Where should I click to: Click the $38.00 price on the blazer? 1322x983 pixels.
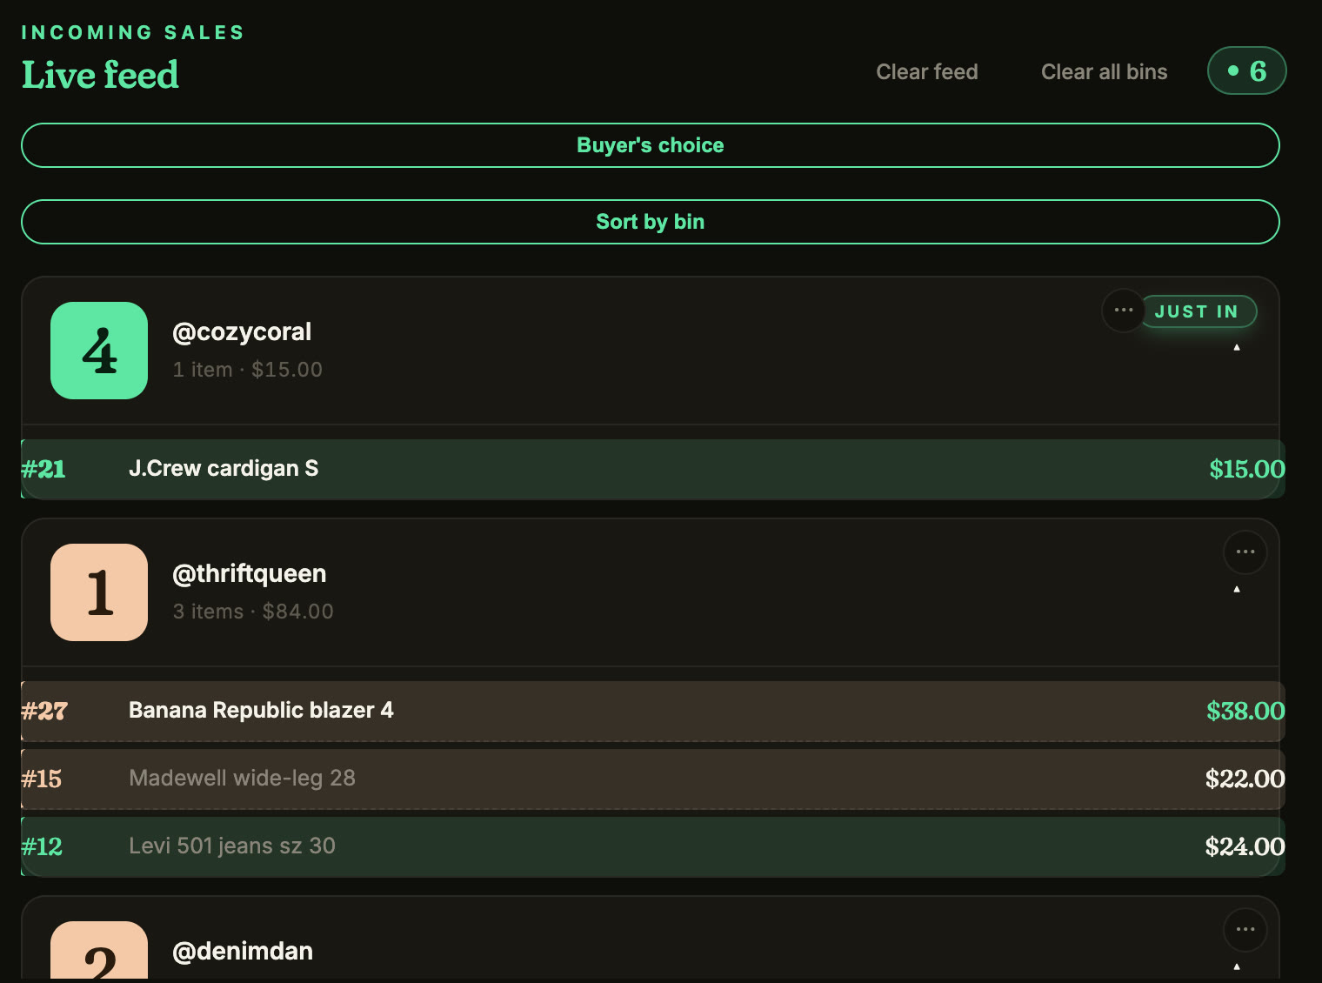pyautogui.click(x=1245, y=711)
